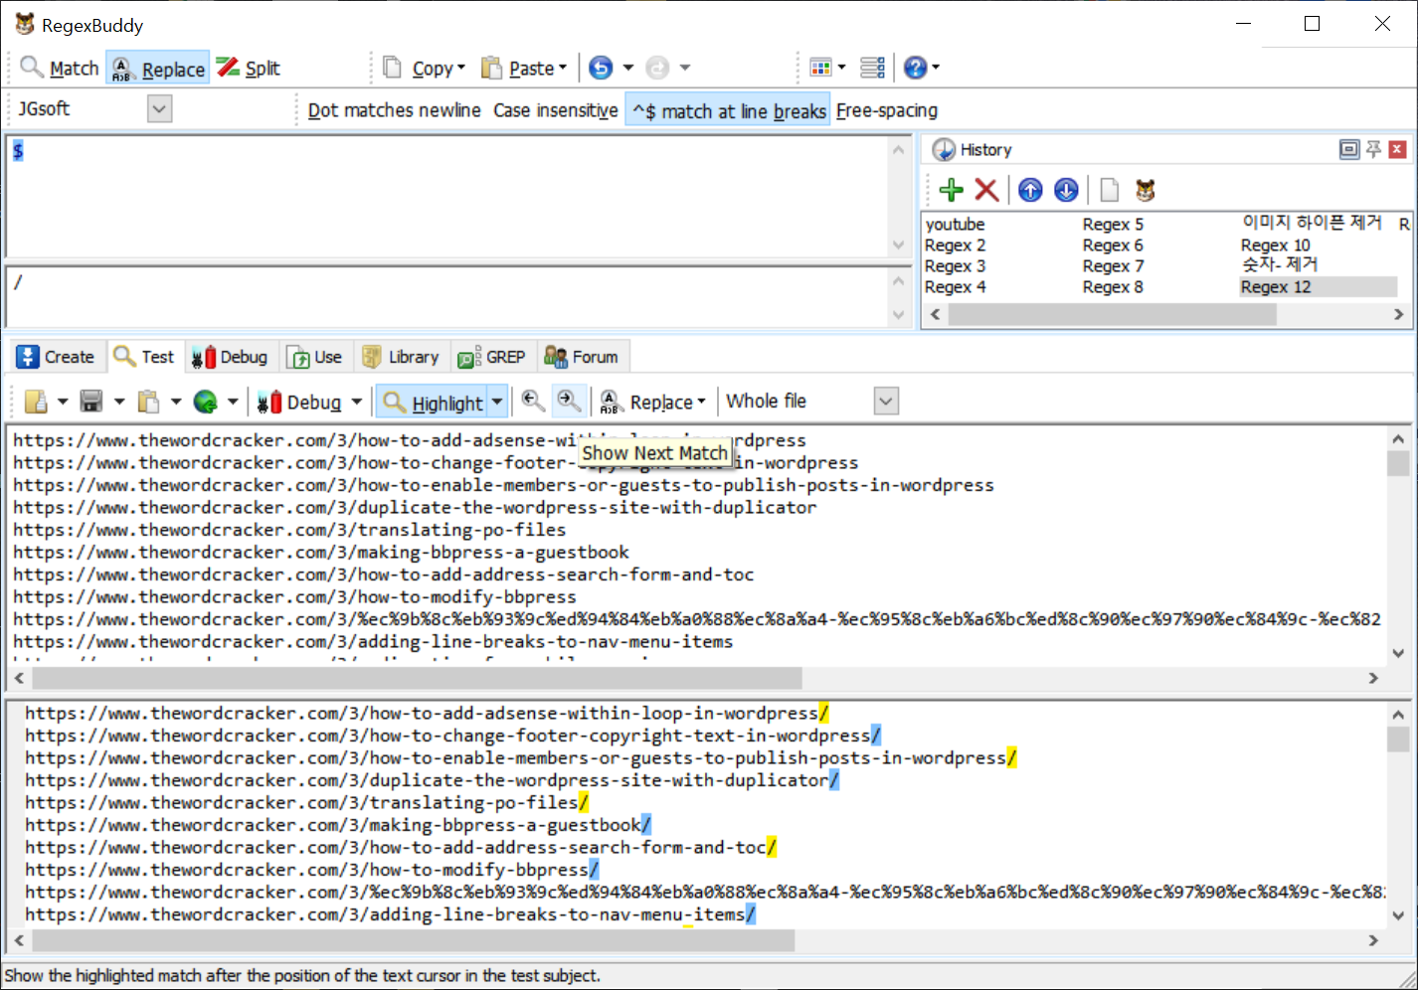The height and width of the screenshot is (990, 1418).
Task: Toggle Dot matches newline option
Action: [x=394, y=110]
